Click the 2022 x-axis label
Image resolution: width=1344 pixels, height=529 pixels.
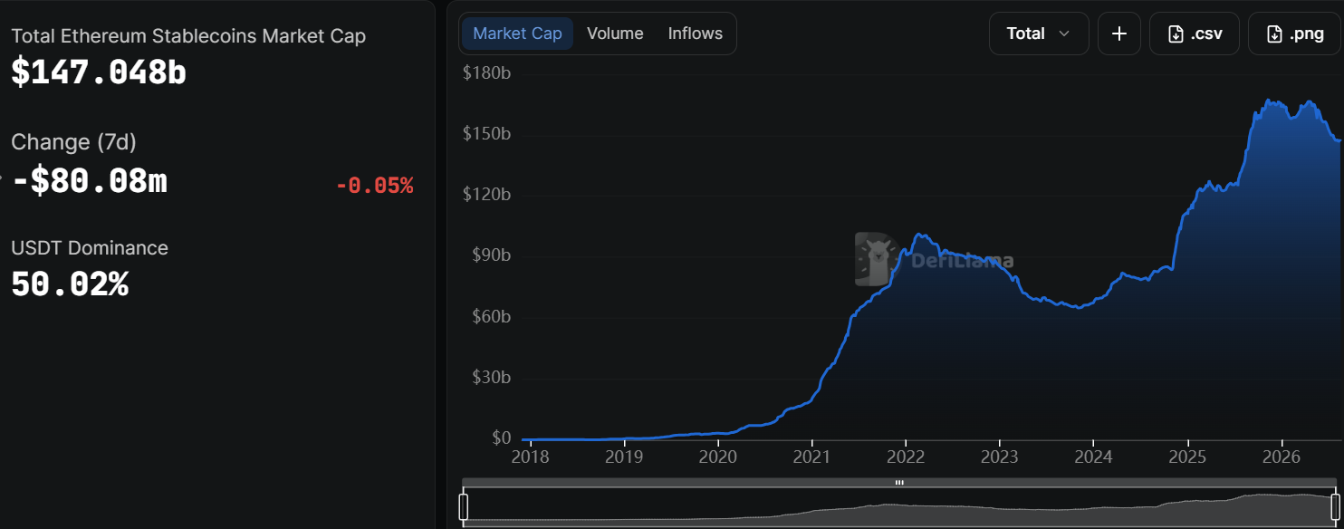[x=906, y=456]
